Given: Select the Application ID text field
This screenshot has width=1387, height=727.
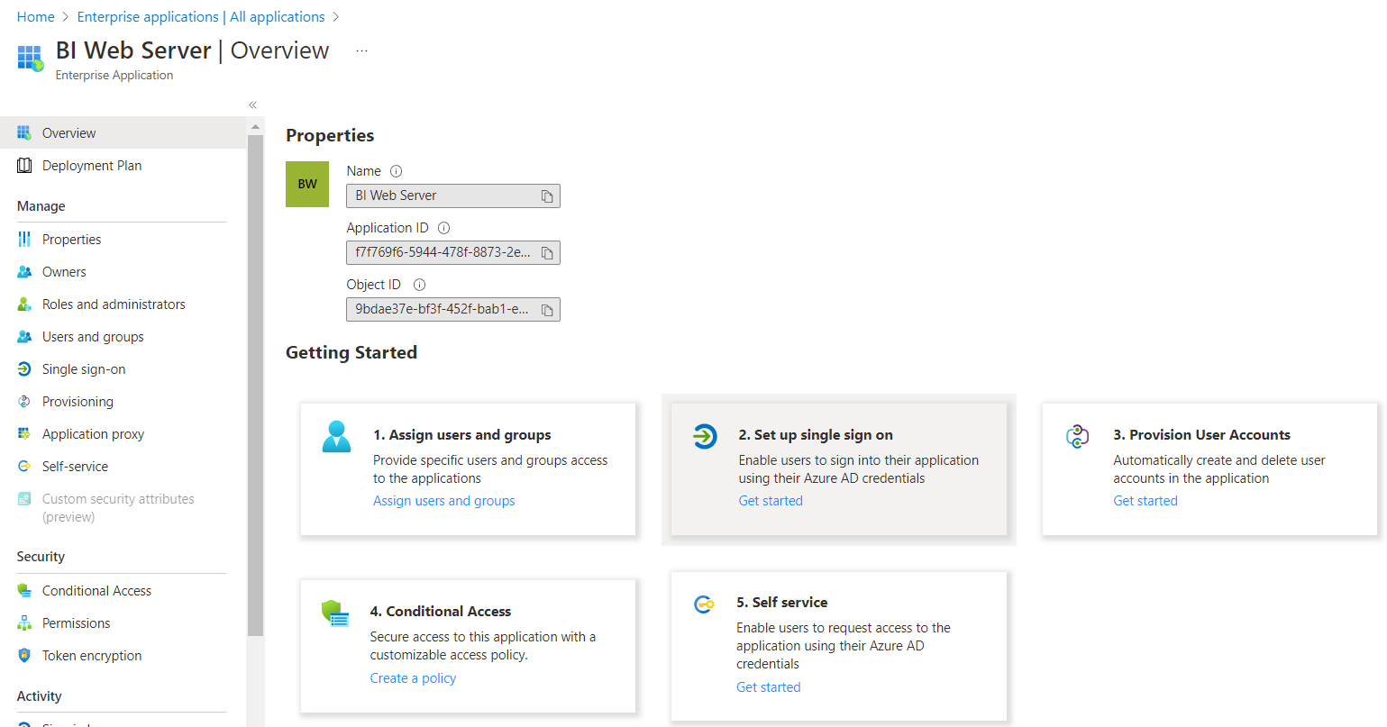Looking at the screenshot, I should (442, 253).
